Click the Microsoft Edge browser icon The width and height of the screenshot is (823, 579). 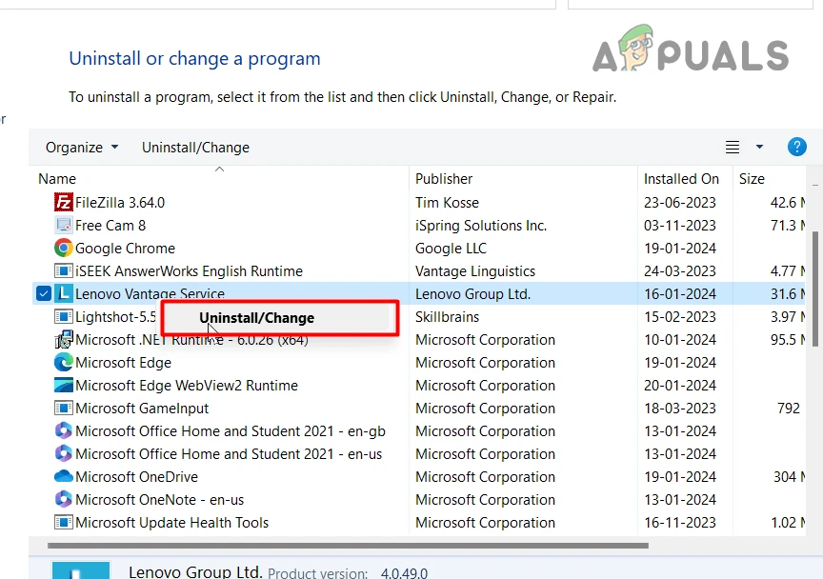coord(64,362)
